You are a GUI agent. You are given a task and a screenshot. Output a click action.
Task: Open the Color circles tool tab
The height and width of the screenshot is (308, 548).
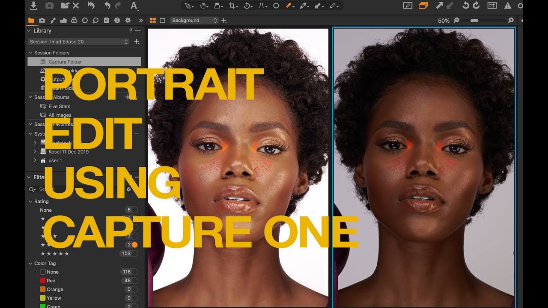74,20
